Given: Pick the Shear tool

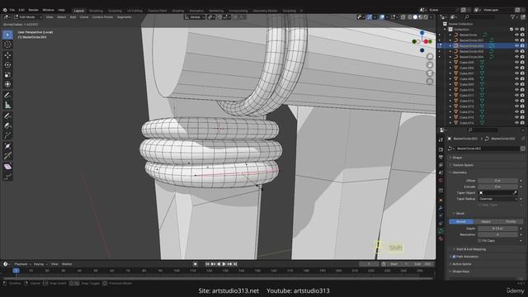Looking at the screenshot, I should (x=7, y=167).
